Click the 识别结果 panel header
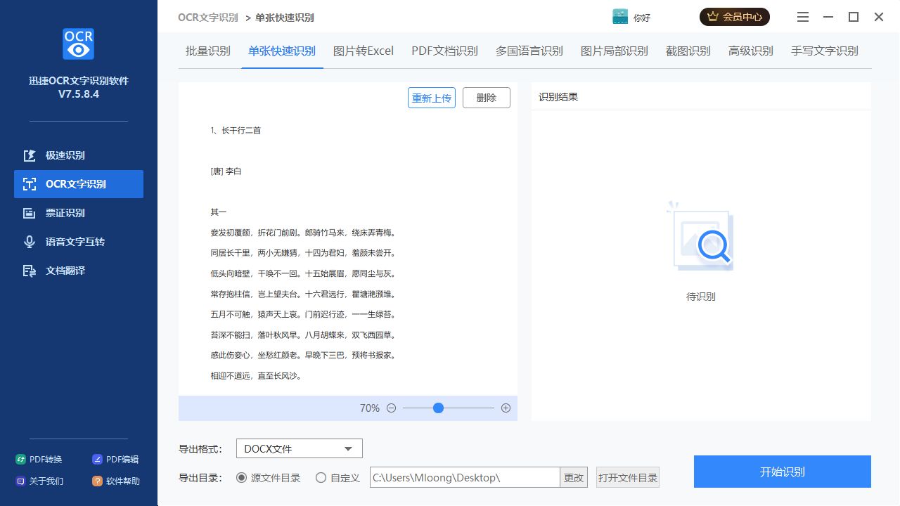 pyautogui.click(x=558, y=97)
